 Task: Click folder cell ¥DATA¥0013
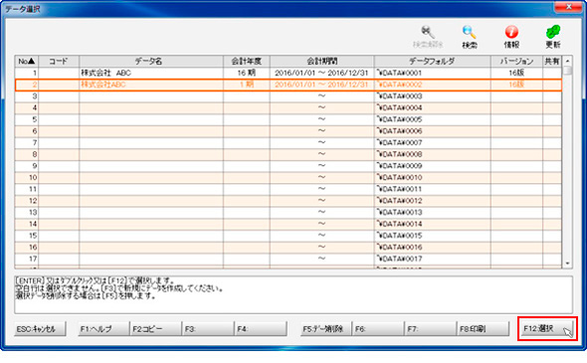click(433, 213)
